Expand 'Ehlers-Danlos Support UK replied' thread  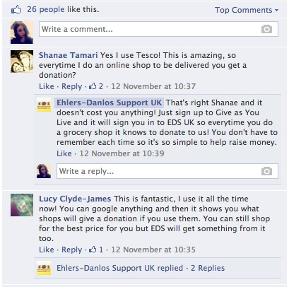point(119,268)
